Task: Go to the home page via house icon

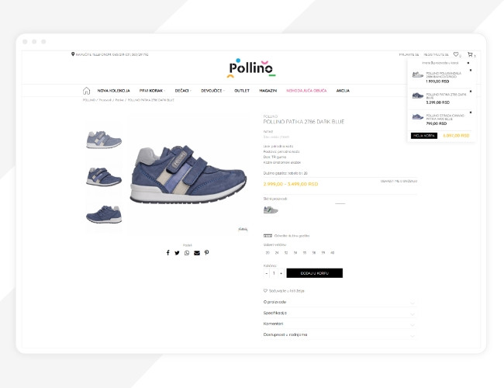Action: pyautogui.click(x=86, y=91)
